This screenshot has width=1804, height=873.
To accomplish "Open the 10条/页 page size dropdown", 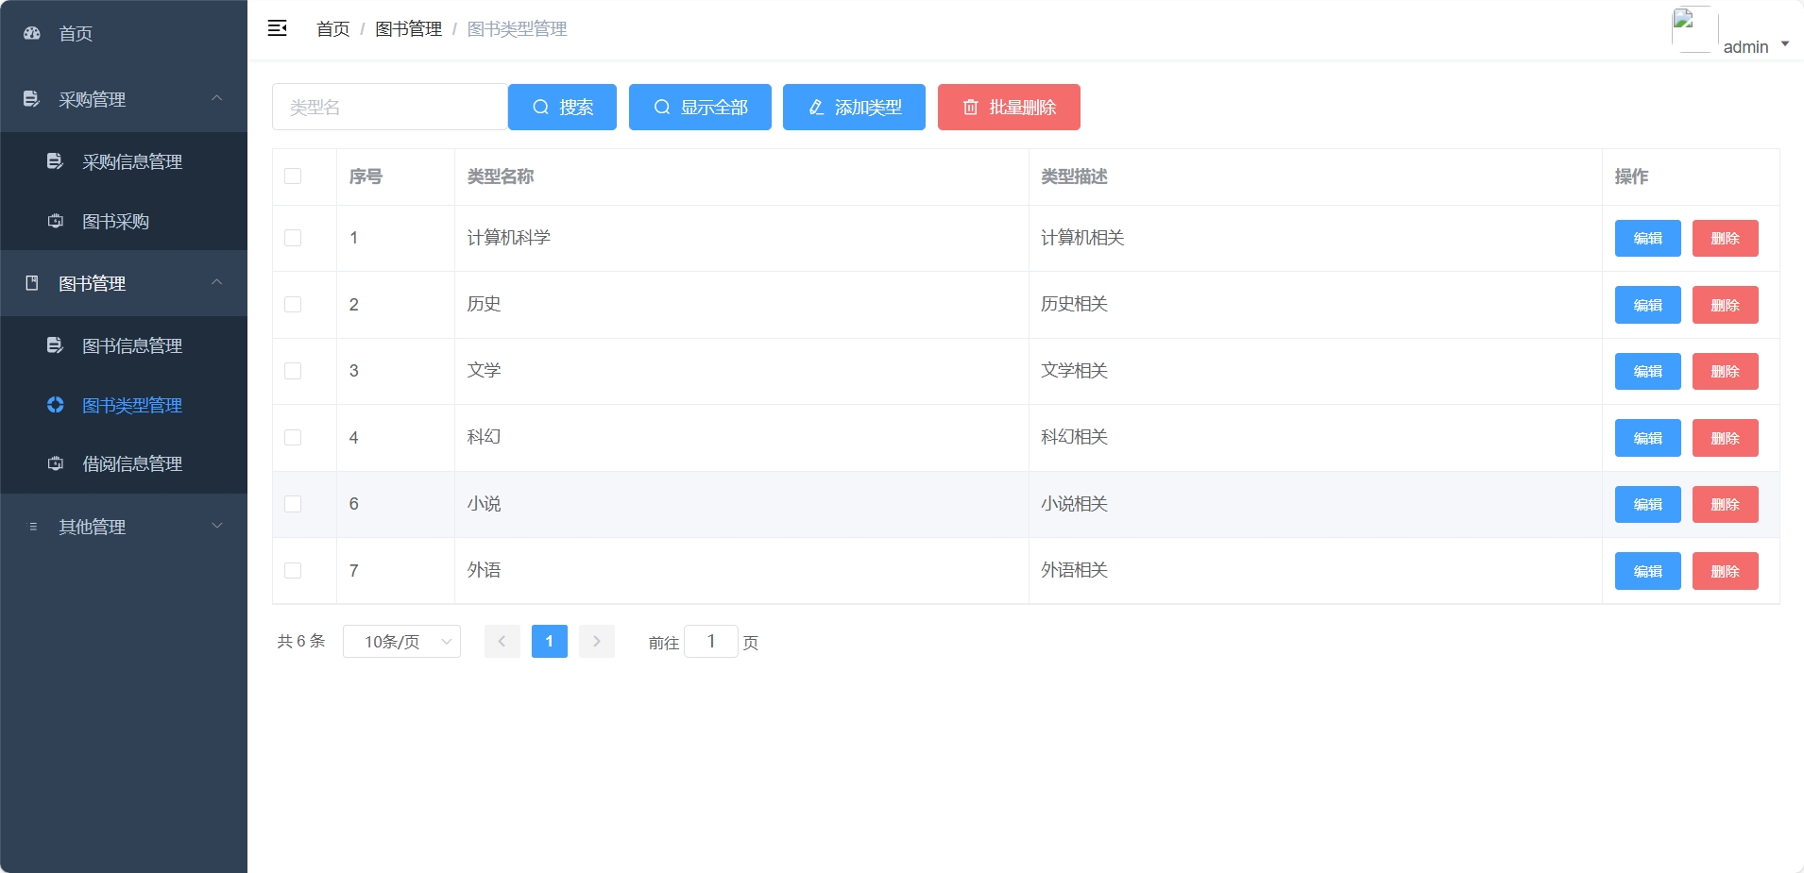I will (x=401, y=641).
